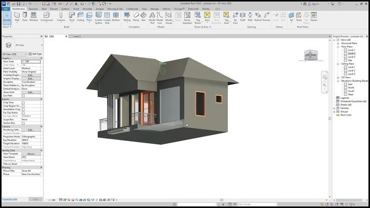
Task: Select the Modify tool
Action: tap(7, 18)
